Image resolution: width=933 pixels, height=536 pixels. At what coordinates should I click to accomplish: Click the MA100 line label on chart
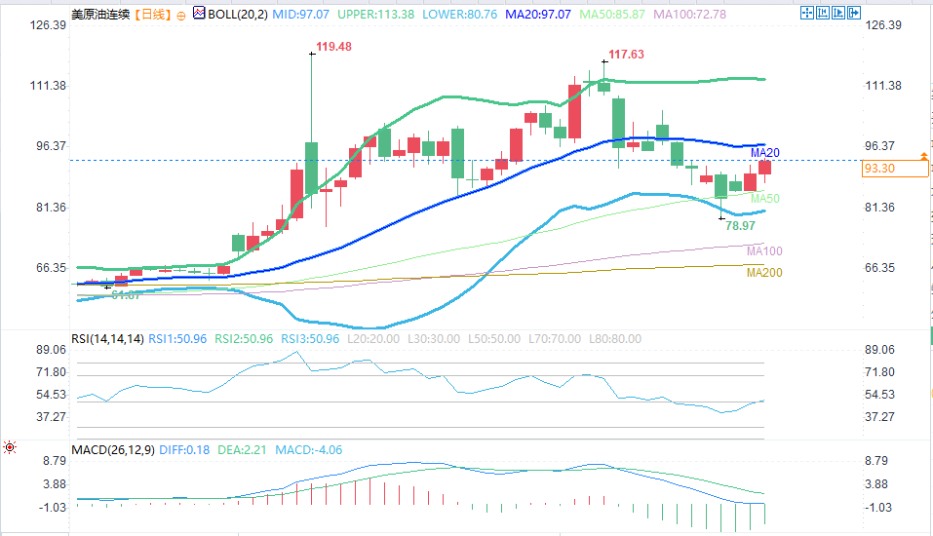[764, 251]
